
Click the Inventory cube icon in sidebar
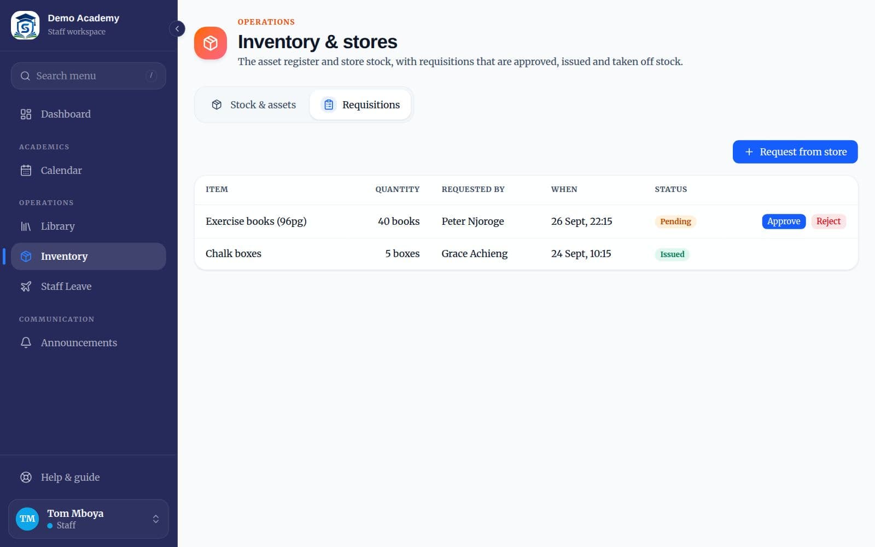[26, 257]
